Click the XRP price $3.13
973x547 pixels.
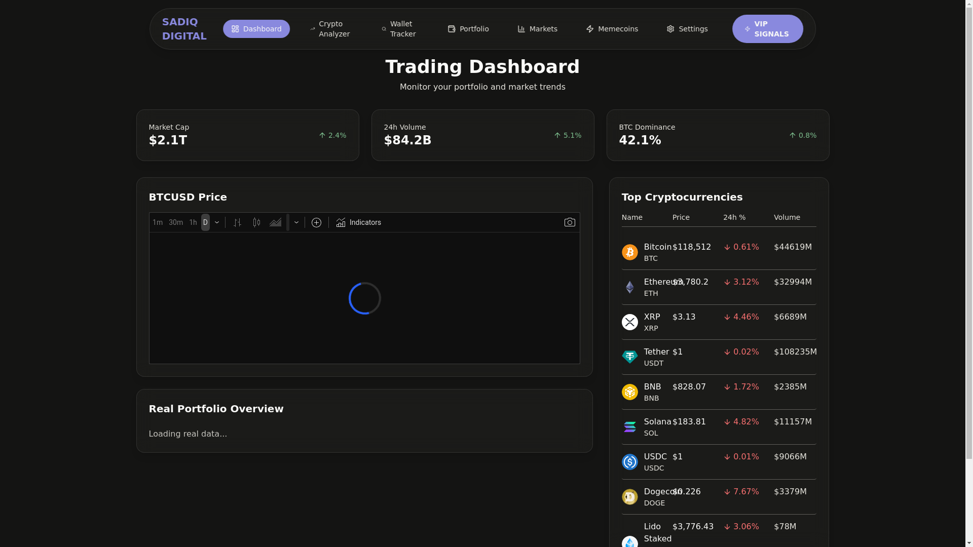tap(684, 317)
